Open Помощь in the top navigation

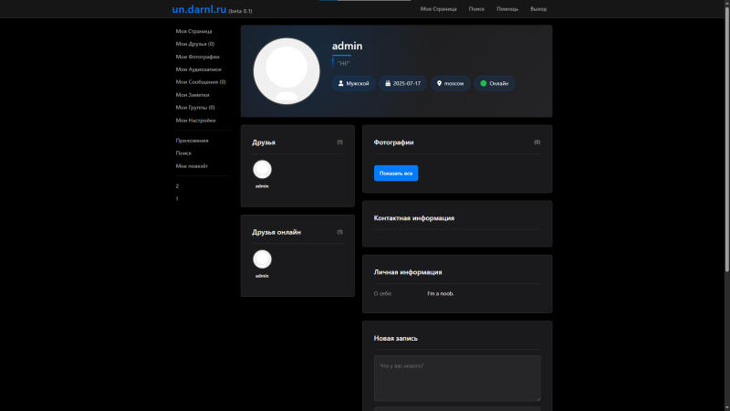pos(507,9)
